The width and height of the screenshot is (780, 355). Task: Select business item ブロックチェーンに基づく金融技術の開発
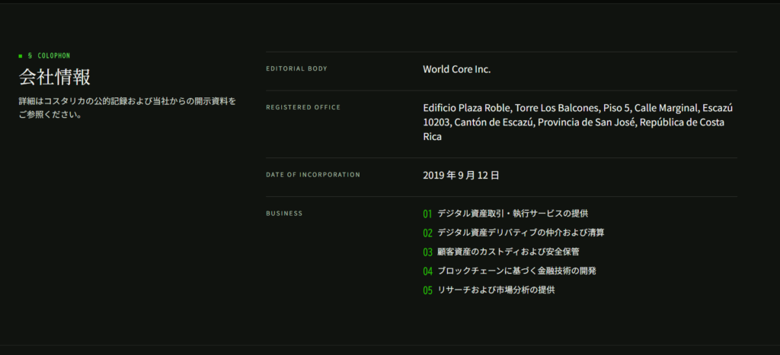coord(516,271)
